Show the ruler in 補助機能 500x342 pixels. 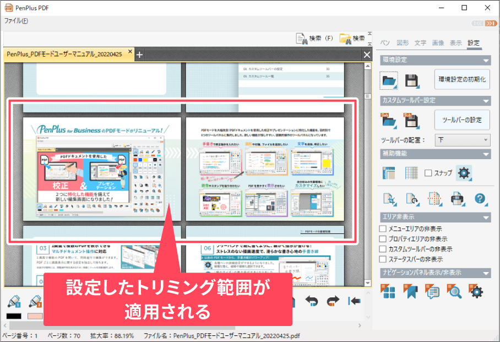tap(389, 173)
